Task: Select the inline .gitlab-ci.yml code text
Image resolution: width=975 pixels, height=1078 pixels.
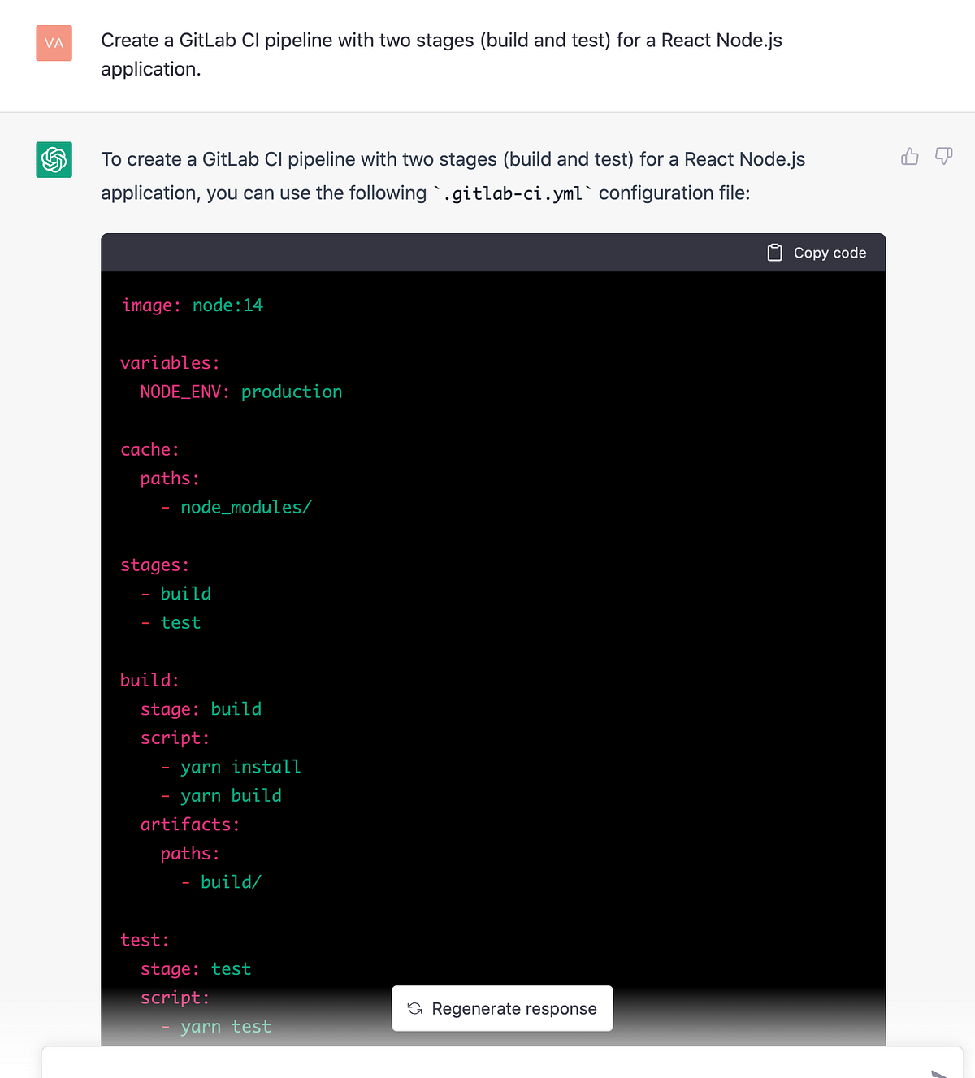Action: coord(513,193)
